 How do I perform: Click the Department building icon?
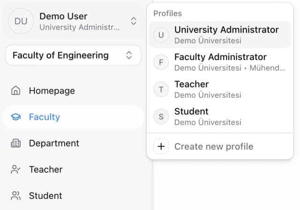coord(16,143)
